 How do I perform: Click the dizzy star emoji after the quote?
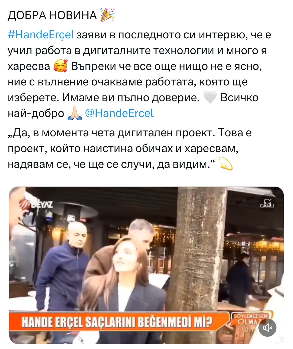click(226, 164)
